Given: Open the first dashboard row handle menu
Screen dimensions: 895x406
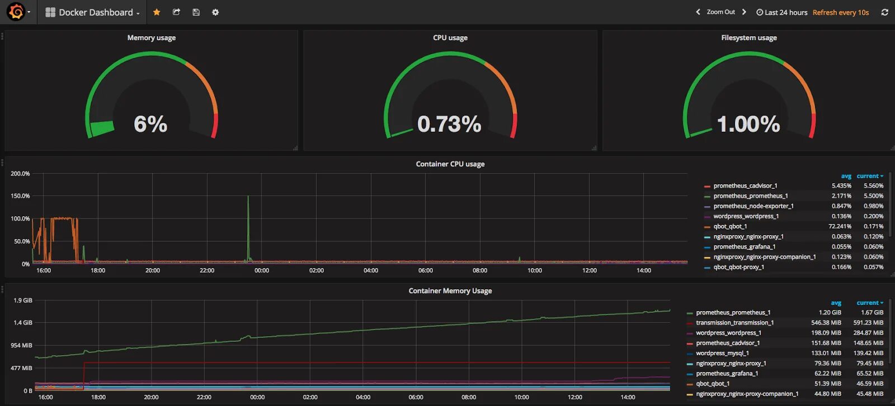Looking at the screenshot, I should click(x=2, y=36).
